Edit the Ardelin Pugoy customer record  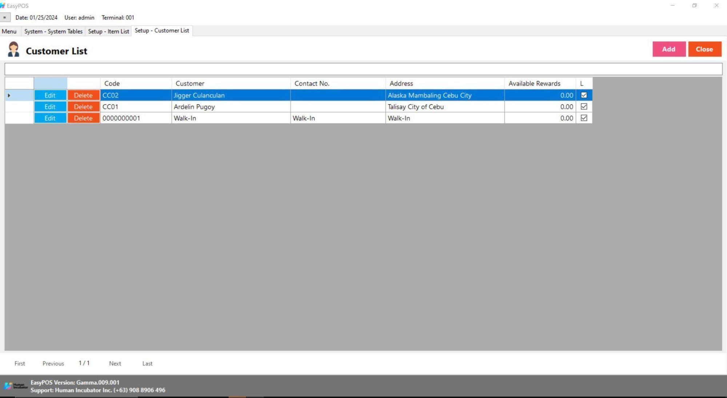[x=50, y=107]
